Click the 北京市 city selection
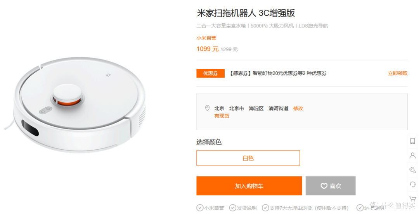Image resolution: width=419 pixels, height=214 pixels. 237,108
